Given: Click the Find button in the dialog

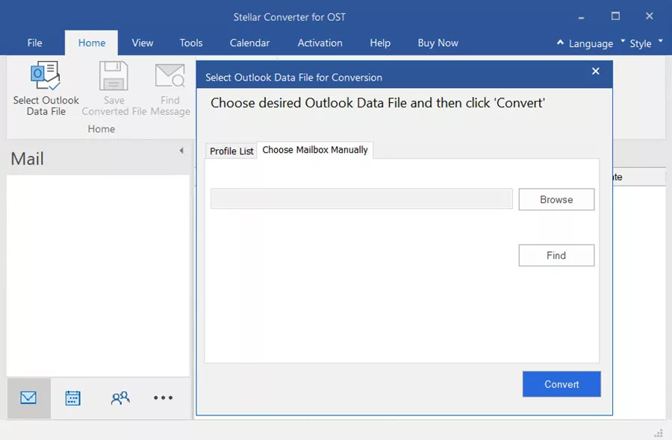Looking at the screenshot, I should [x=556, y=255].
